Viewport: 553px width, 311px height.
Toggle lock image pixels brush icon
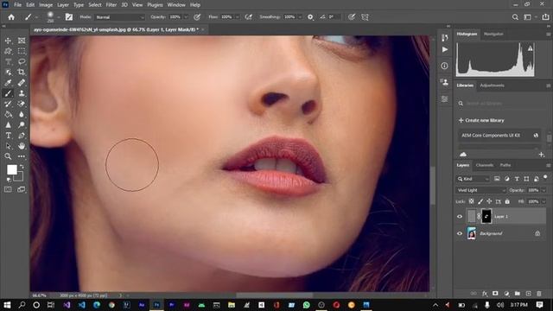click(x=480, y=201)
